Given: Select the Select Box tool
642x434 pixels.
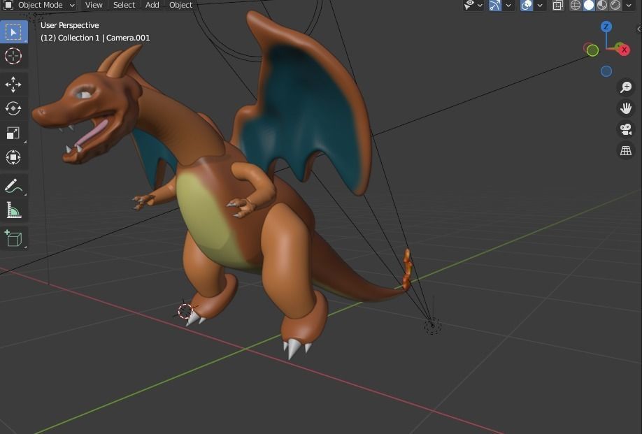Looking at the screenshot, I should pos(13,32).
